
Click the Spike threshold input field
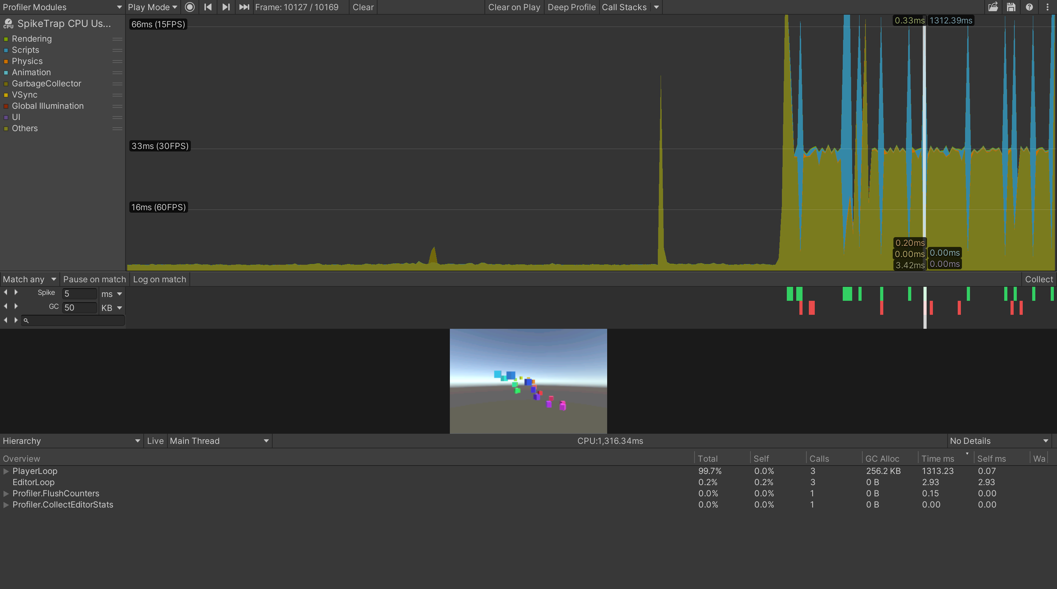coord(80,294)
